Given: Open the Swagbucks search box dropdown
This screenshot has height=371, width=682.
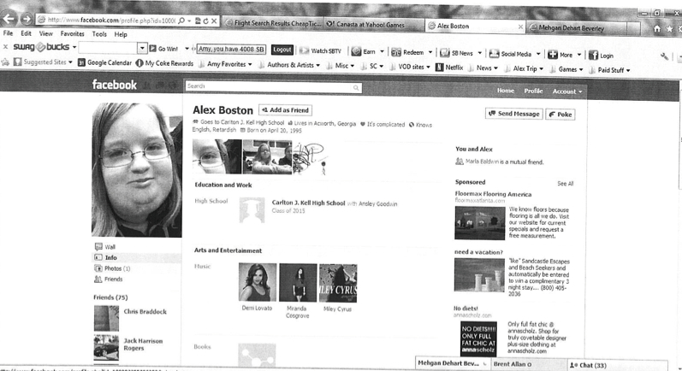Looking at the screenshot, I should click(x=142, y=48).
